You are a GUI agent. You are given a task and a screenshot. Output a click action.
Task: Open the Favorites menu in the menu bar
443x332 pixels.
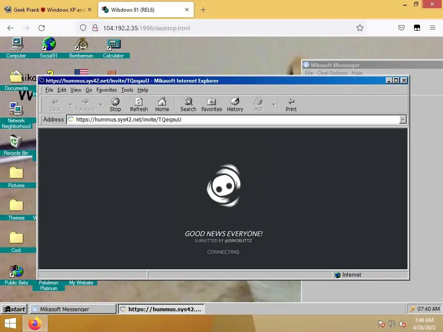click(x=106, y=90)
